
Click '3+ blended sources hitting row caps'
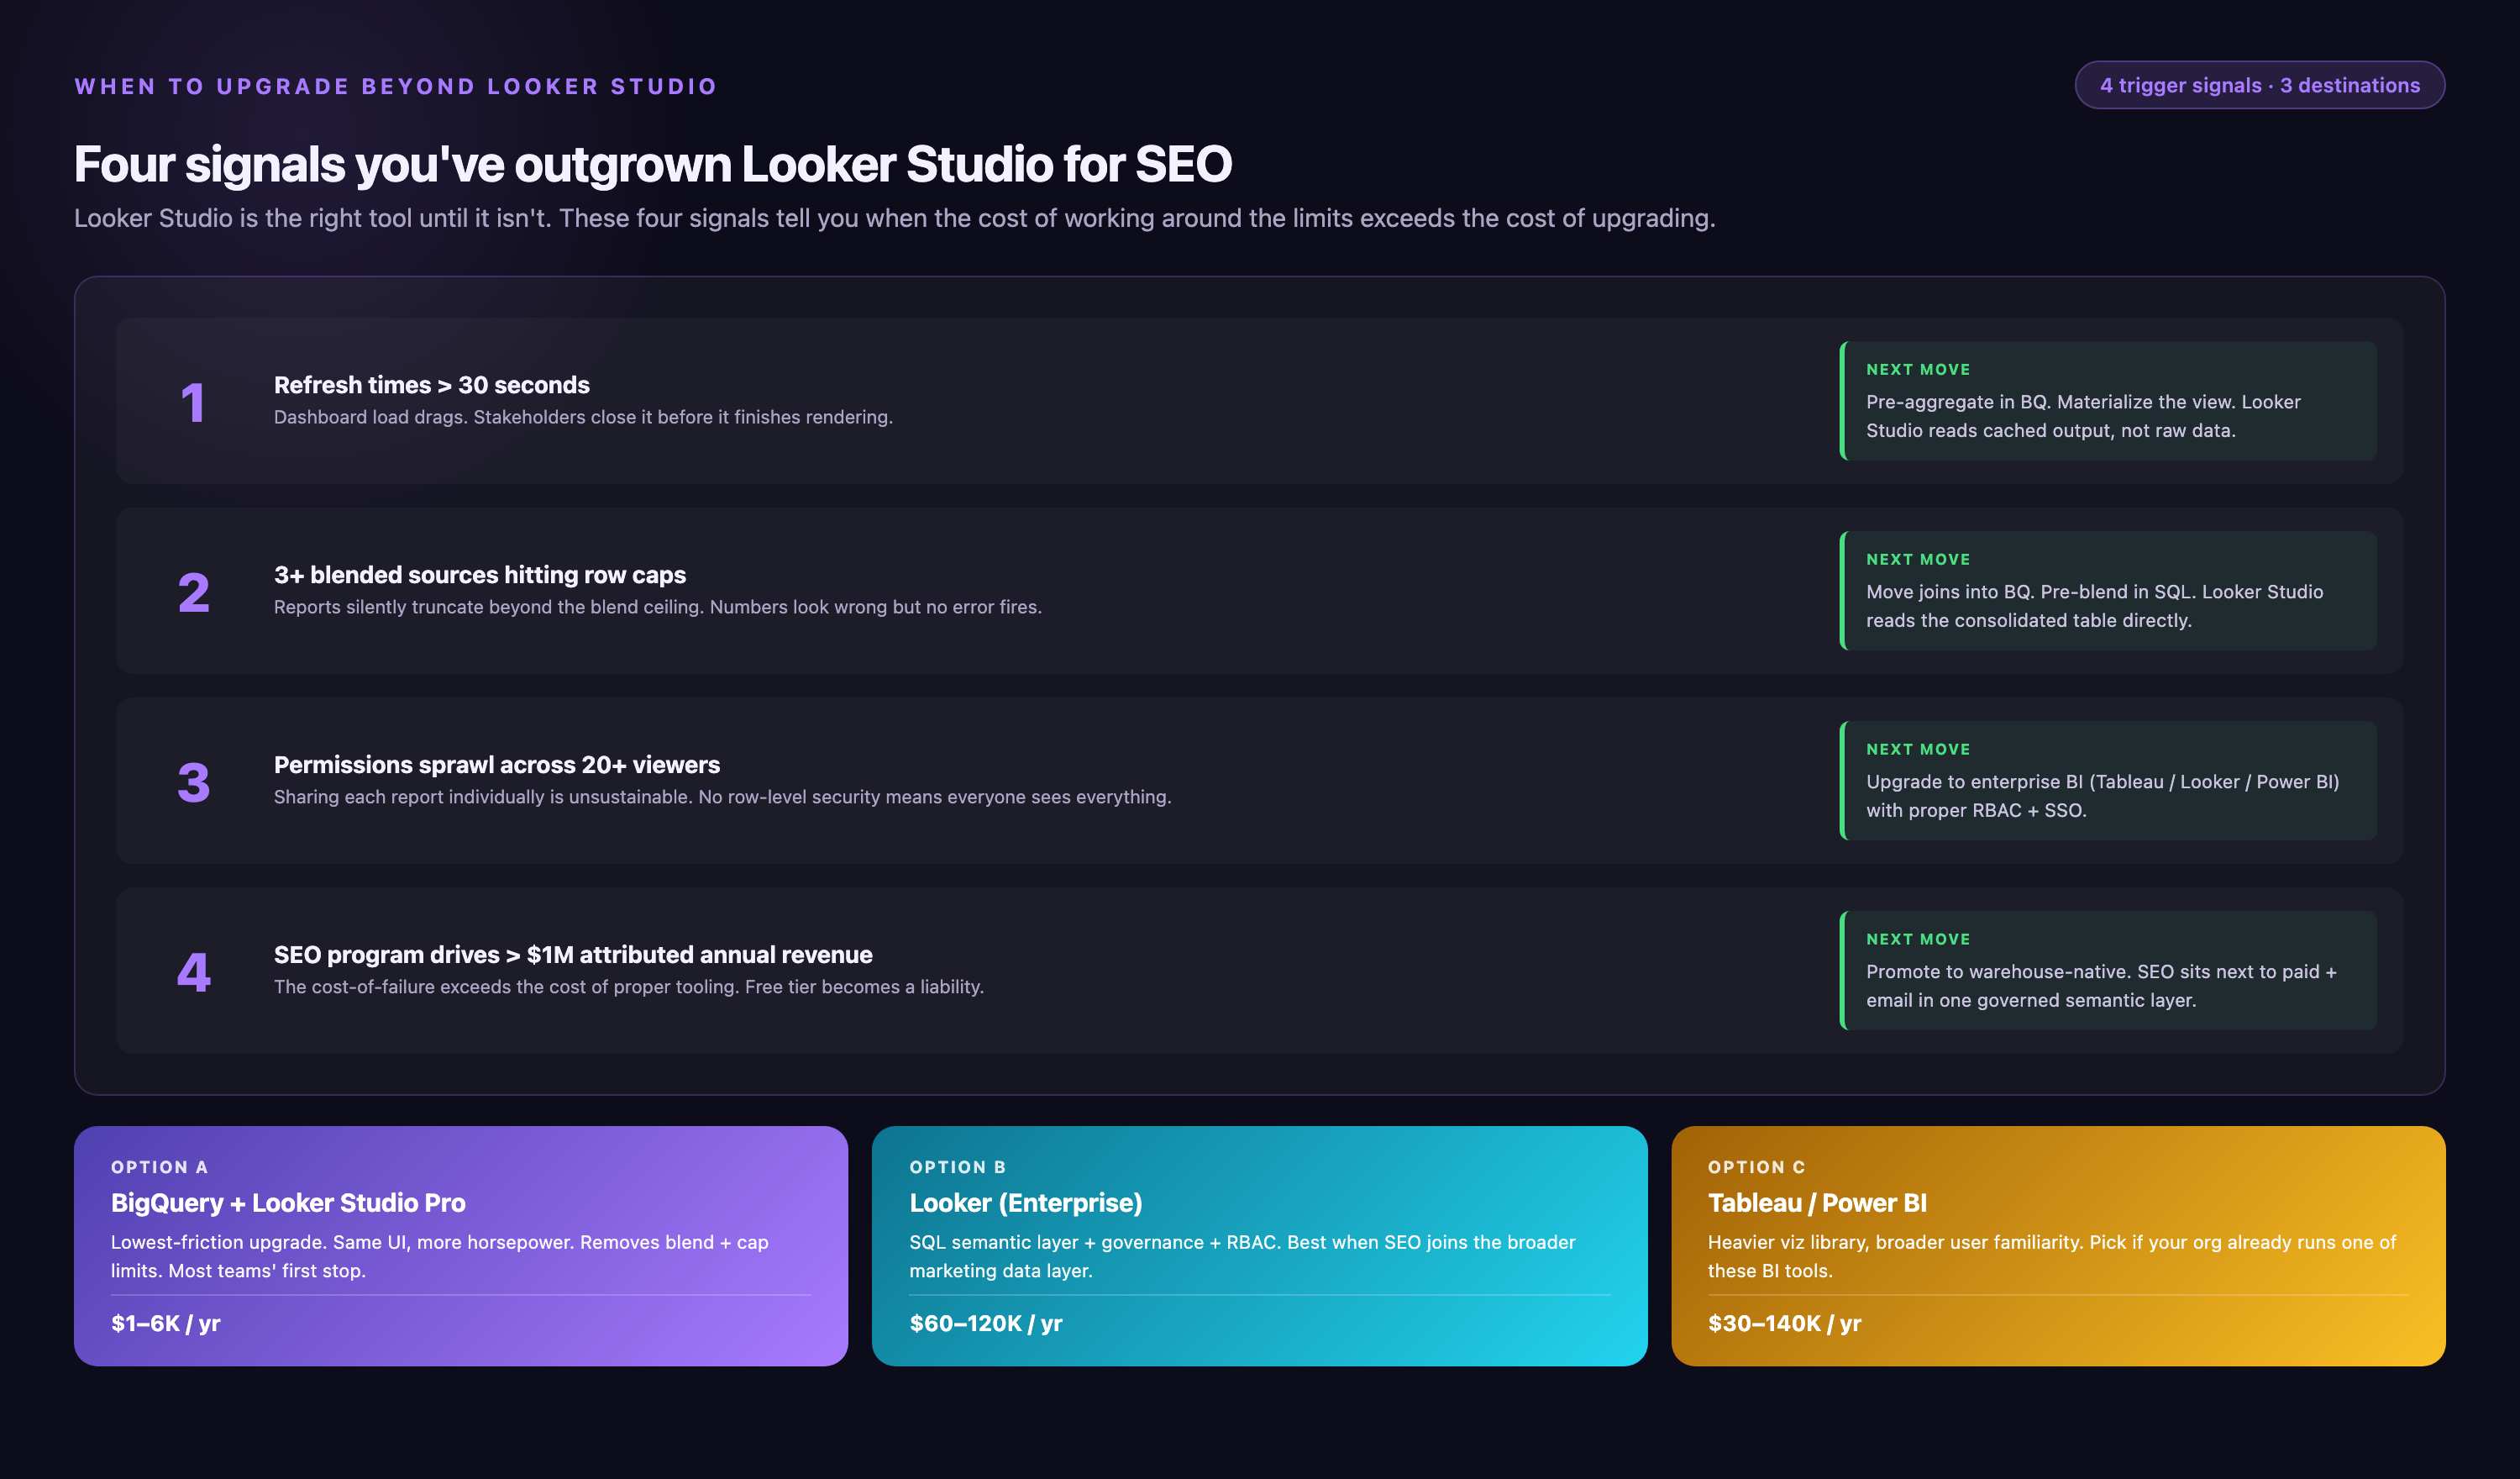coord(480,575)
